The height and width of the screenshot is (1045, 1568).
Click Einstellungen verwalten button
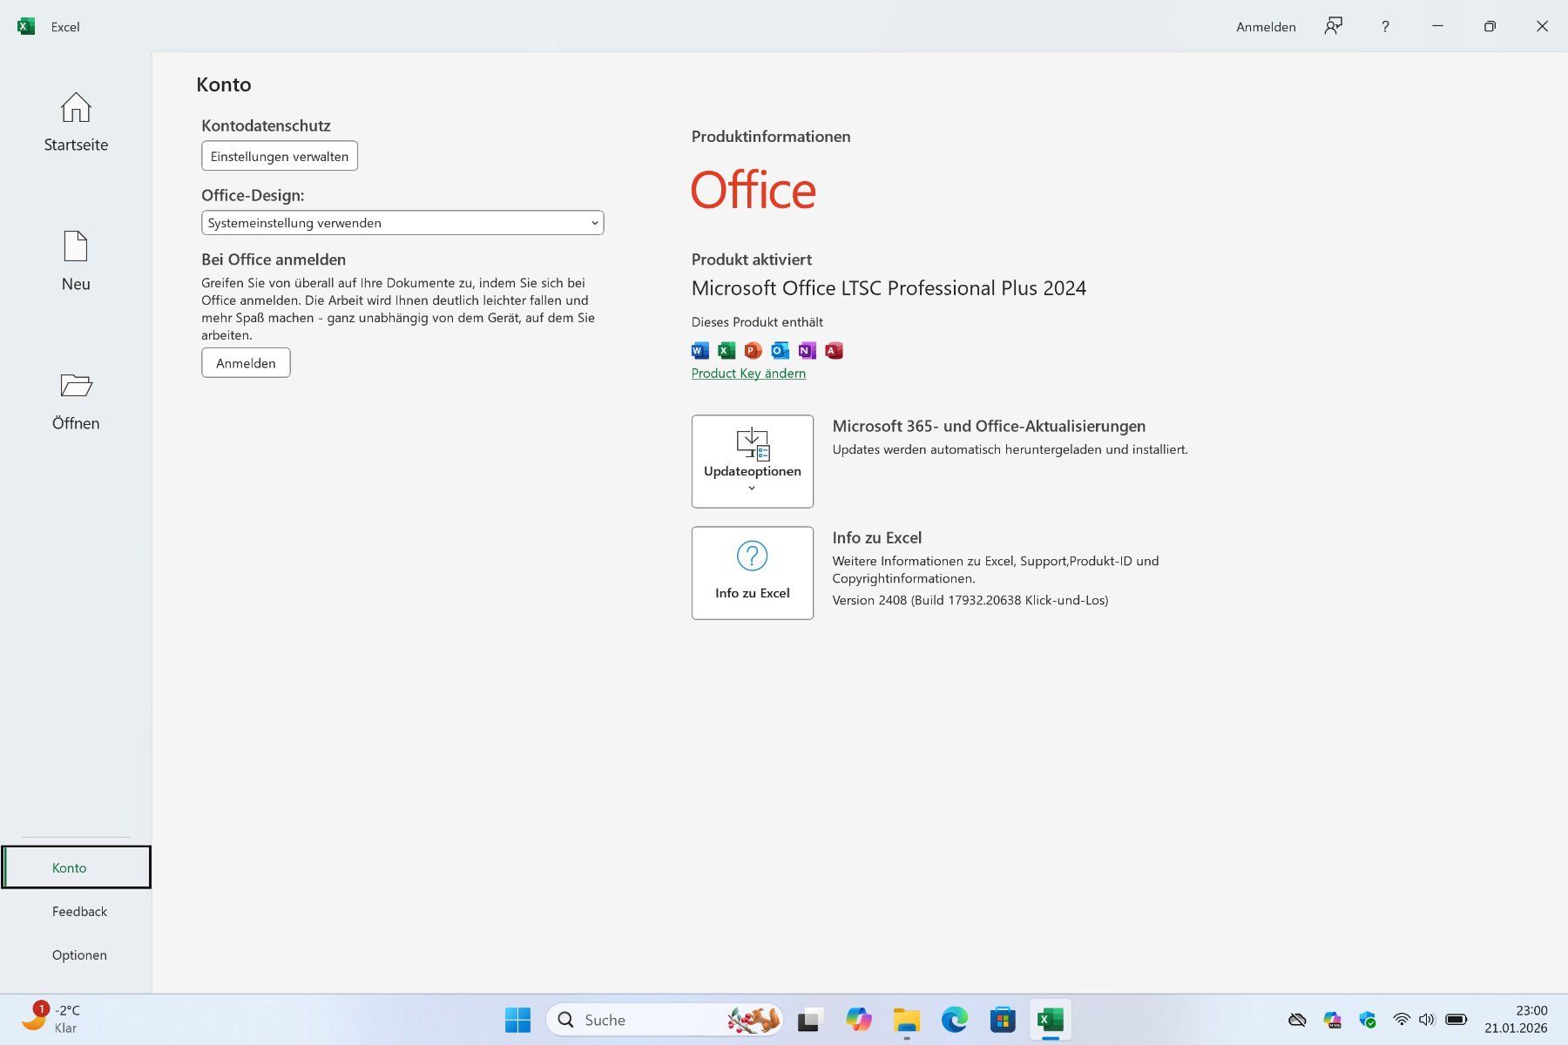280,156
